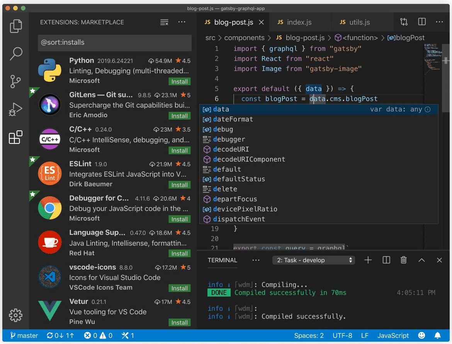The image size is (452, 344).
Task: Switch to the index.js tab
Action: click(x=294, y=22)
